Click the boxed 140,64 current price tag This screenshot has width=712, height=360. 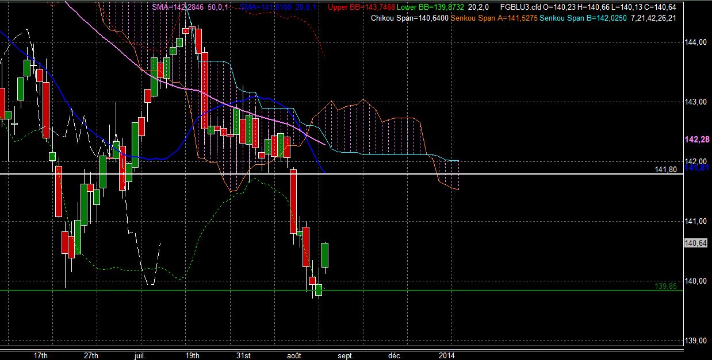[x=696, y=243]
